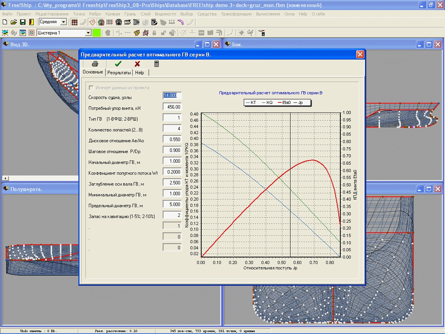Cancel the dialog with the red X icon
This screenshot has width=445, height=334.
coord(138,64)
